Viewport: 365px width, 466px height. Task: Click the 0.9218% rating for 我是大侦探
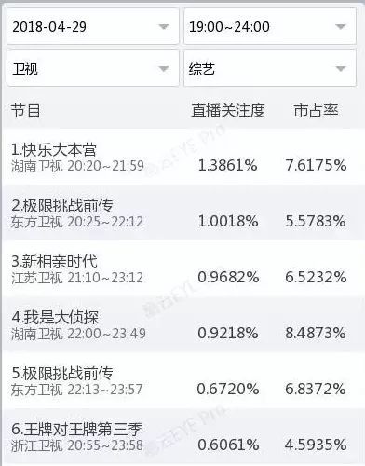228,333
